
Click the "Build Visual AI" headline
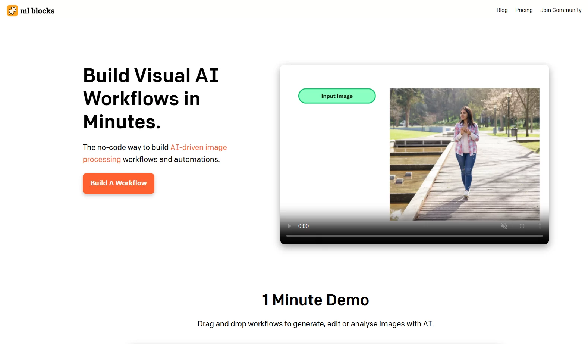pyautogui.click(x=151, y=76)
